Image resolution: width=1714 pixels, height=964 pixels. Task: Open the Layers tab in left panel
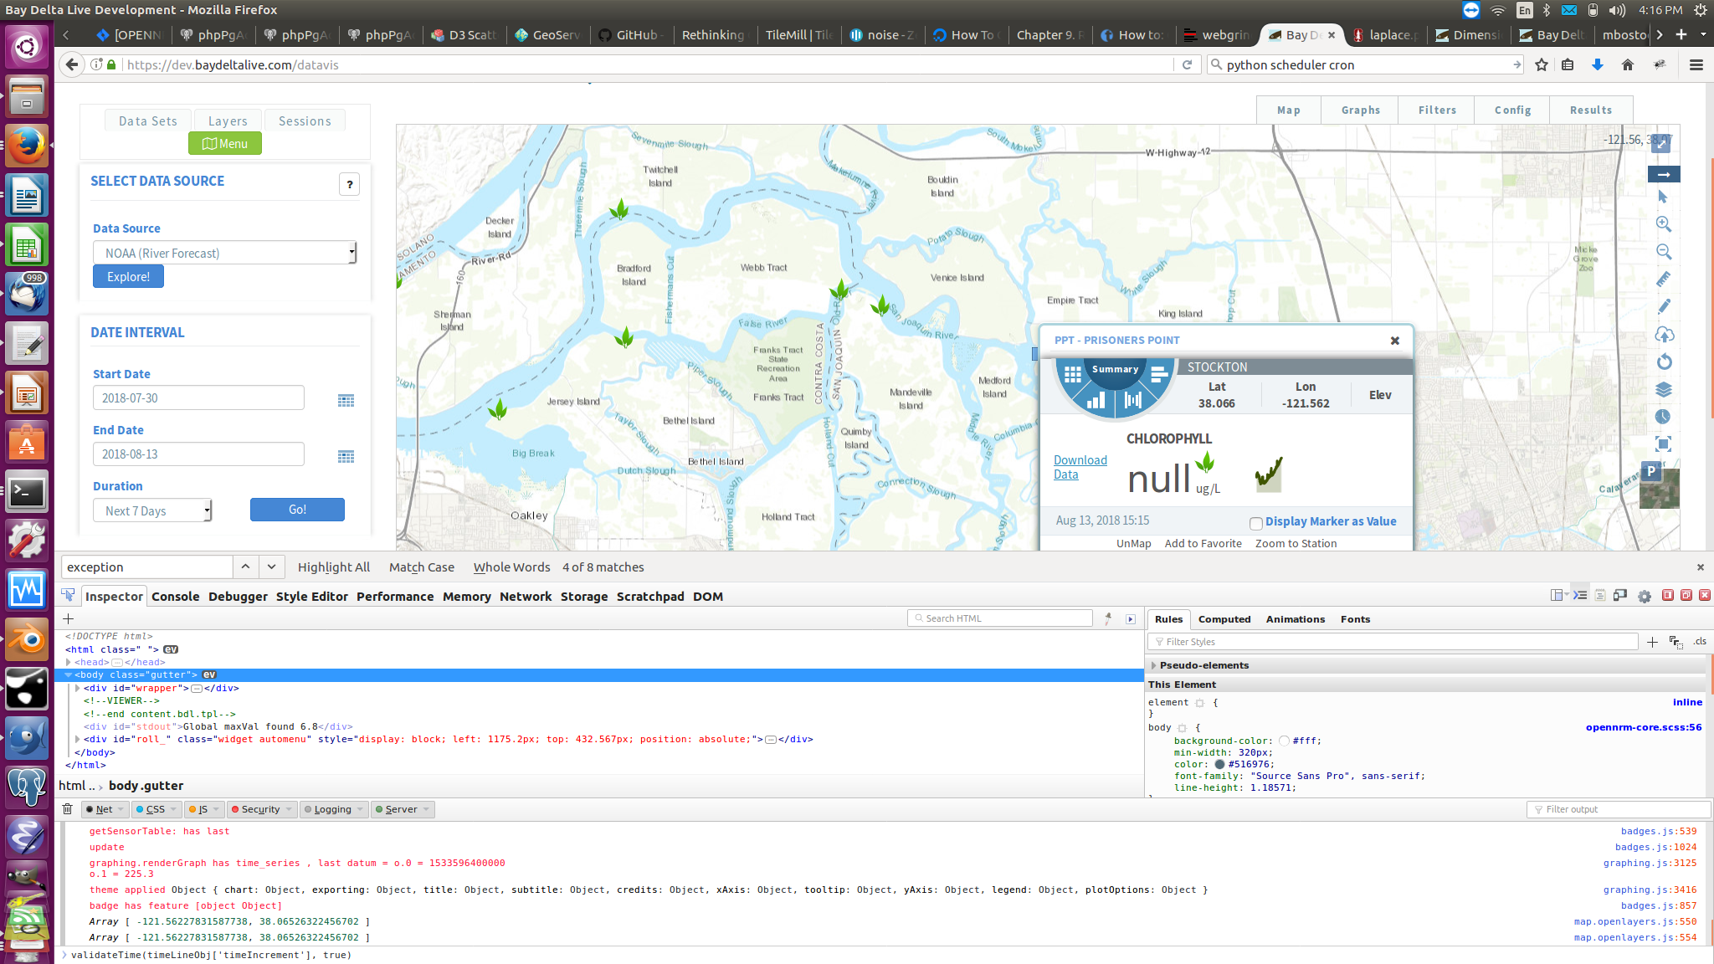coord(228,120)
